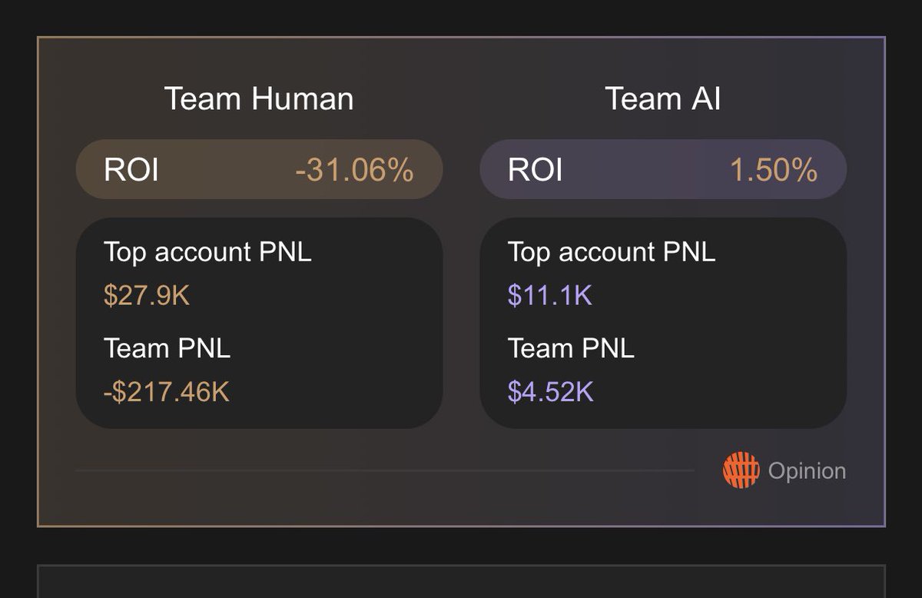The width and height of the screenshot is (922, 598).
Task: Click the 1.50% ROI value
Action: click(773, 170)
